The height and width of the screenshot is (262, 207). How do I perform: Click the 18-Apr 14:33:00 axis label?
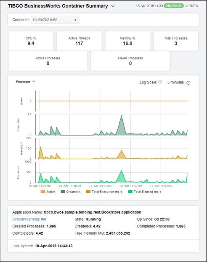tap(161, 186)
